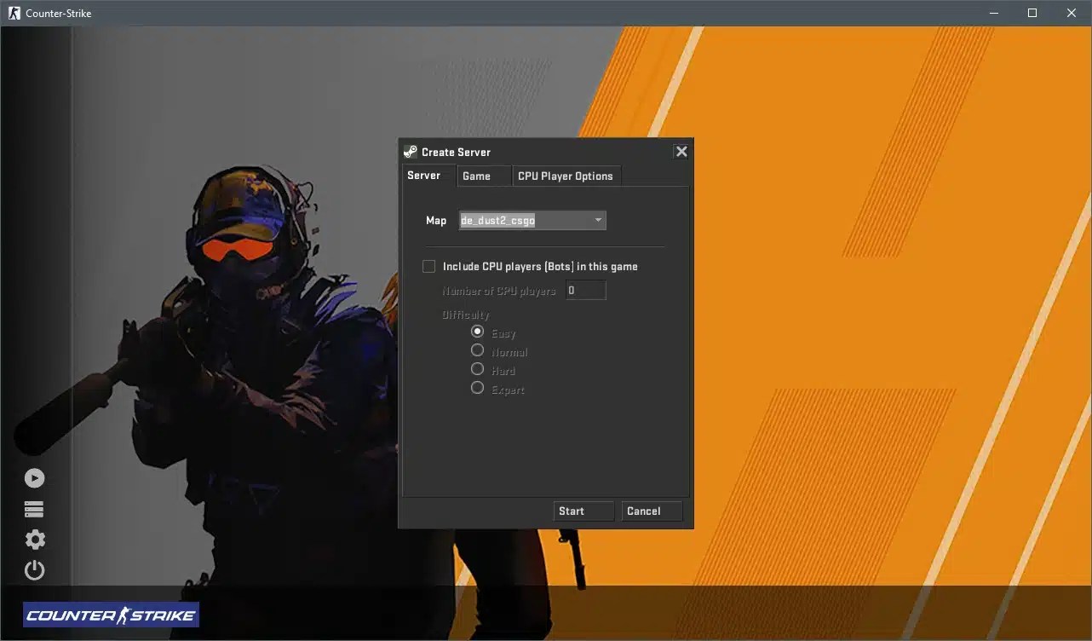Click the "Number of CPU players" label
The image size is (1092, 641).
pyautogui.click(x=499, y=292)
